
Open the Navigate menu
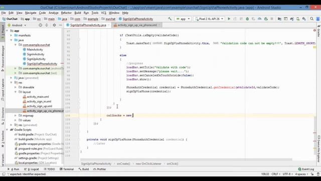coord(31,13)
